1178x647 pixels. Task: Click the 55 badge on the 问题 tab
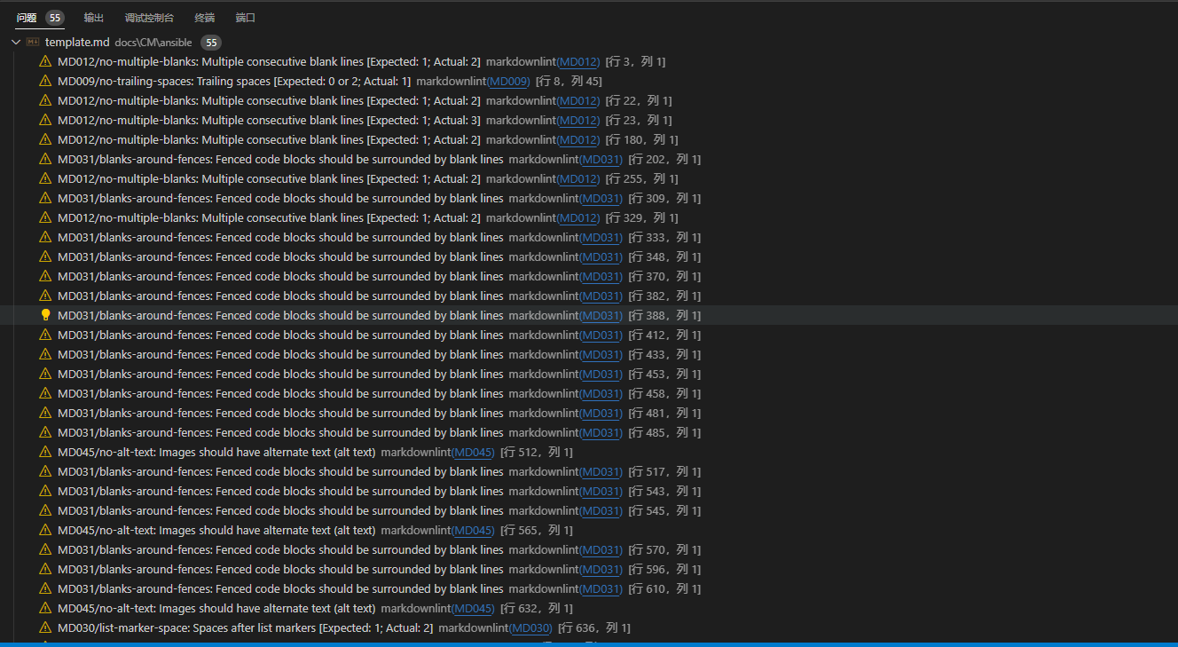(x=53, y=17)
